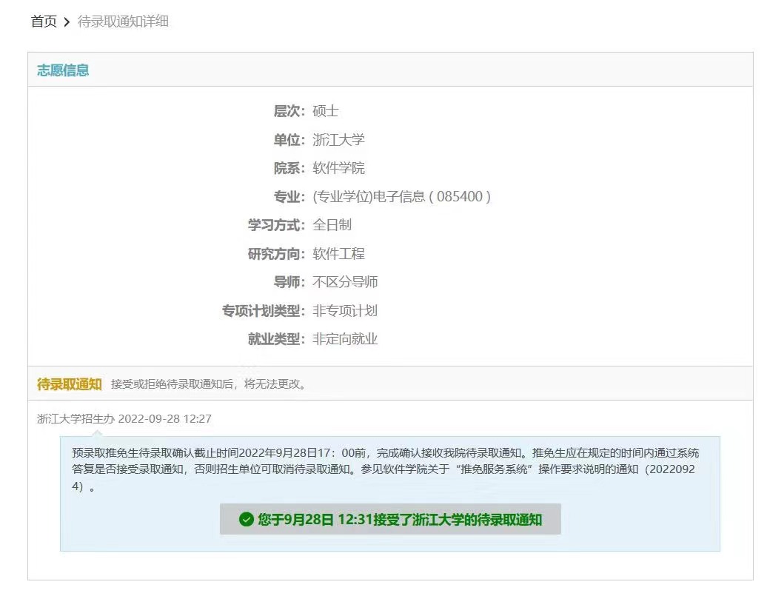767x596 pixels.
Task: Select the 软件工程 research direction value
Action: (x=338, y=253)
